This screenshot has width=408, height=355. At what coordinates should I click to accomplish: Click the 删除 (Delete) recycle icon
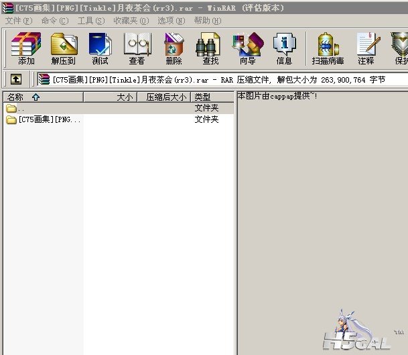[174, 48]
